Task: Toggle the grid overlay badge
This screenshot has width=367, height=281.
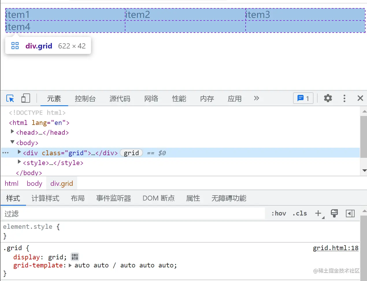Action: 131,153
